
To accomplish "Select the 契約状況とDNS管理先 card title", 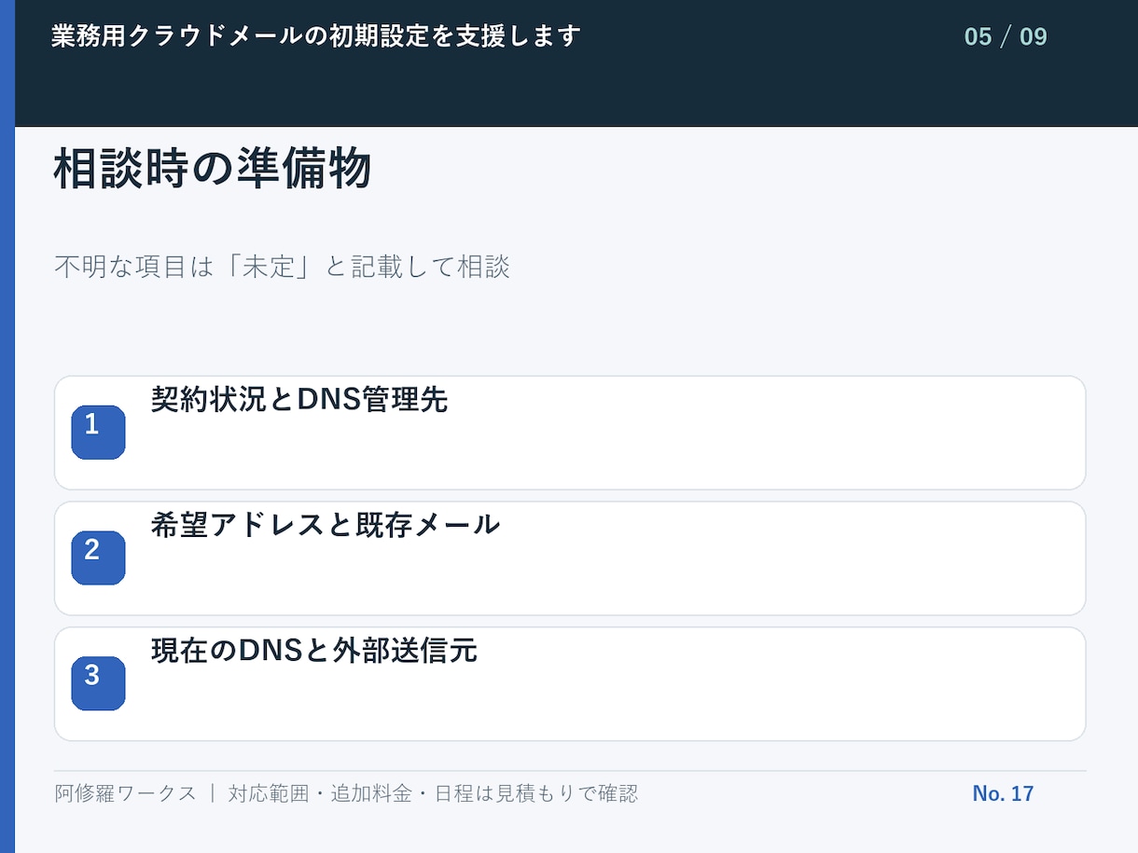I will point(299,400).
